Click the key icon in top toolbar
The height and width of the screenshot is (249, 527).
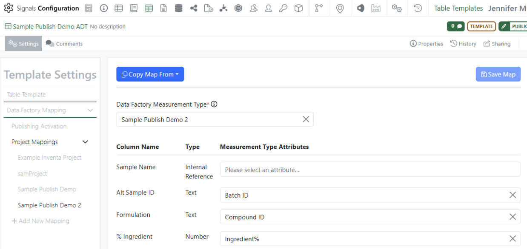click(x=283, y=8)
